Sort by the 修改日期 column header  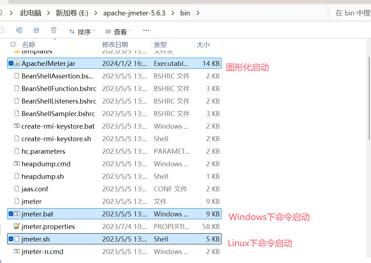tap(115, 44)
